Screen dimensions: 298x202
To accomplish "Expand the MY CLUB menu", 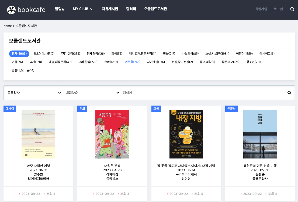I will pos(82,9).
